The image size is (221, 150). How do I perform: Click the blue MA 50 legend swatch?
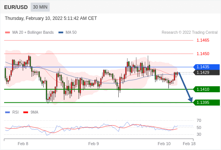click(x=61, y=33)
